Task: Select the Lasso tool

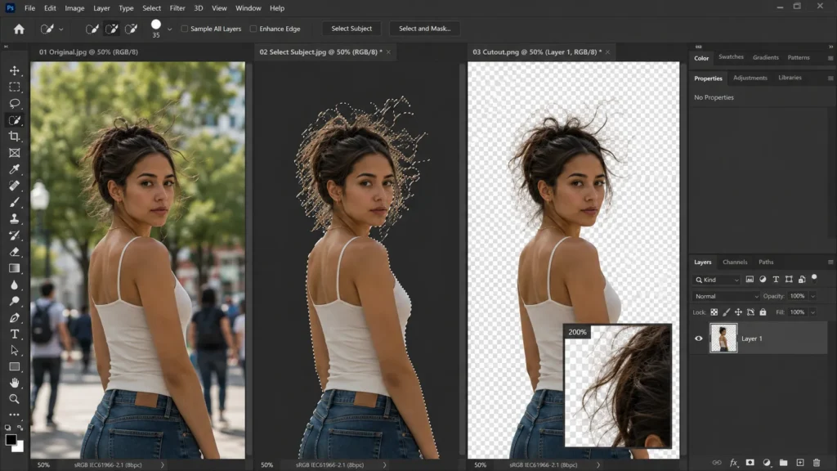Action: tap(15, 103)
